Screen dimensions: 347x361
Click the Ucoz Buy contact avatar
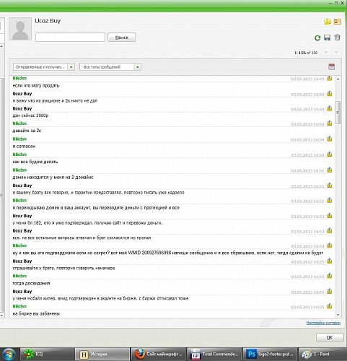click(x=20, y=29)
